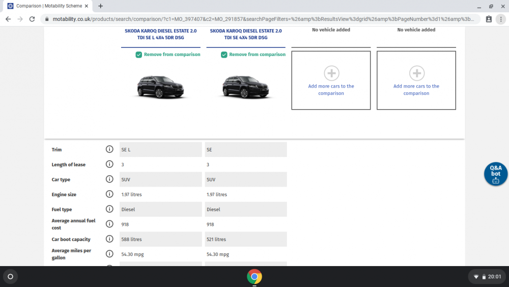509x287 pixels.
Task: Click the Car boot capacity label
Action: tap(71, 239)
